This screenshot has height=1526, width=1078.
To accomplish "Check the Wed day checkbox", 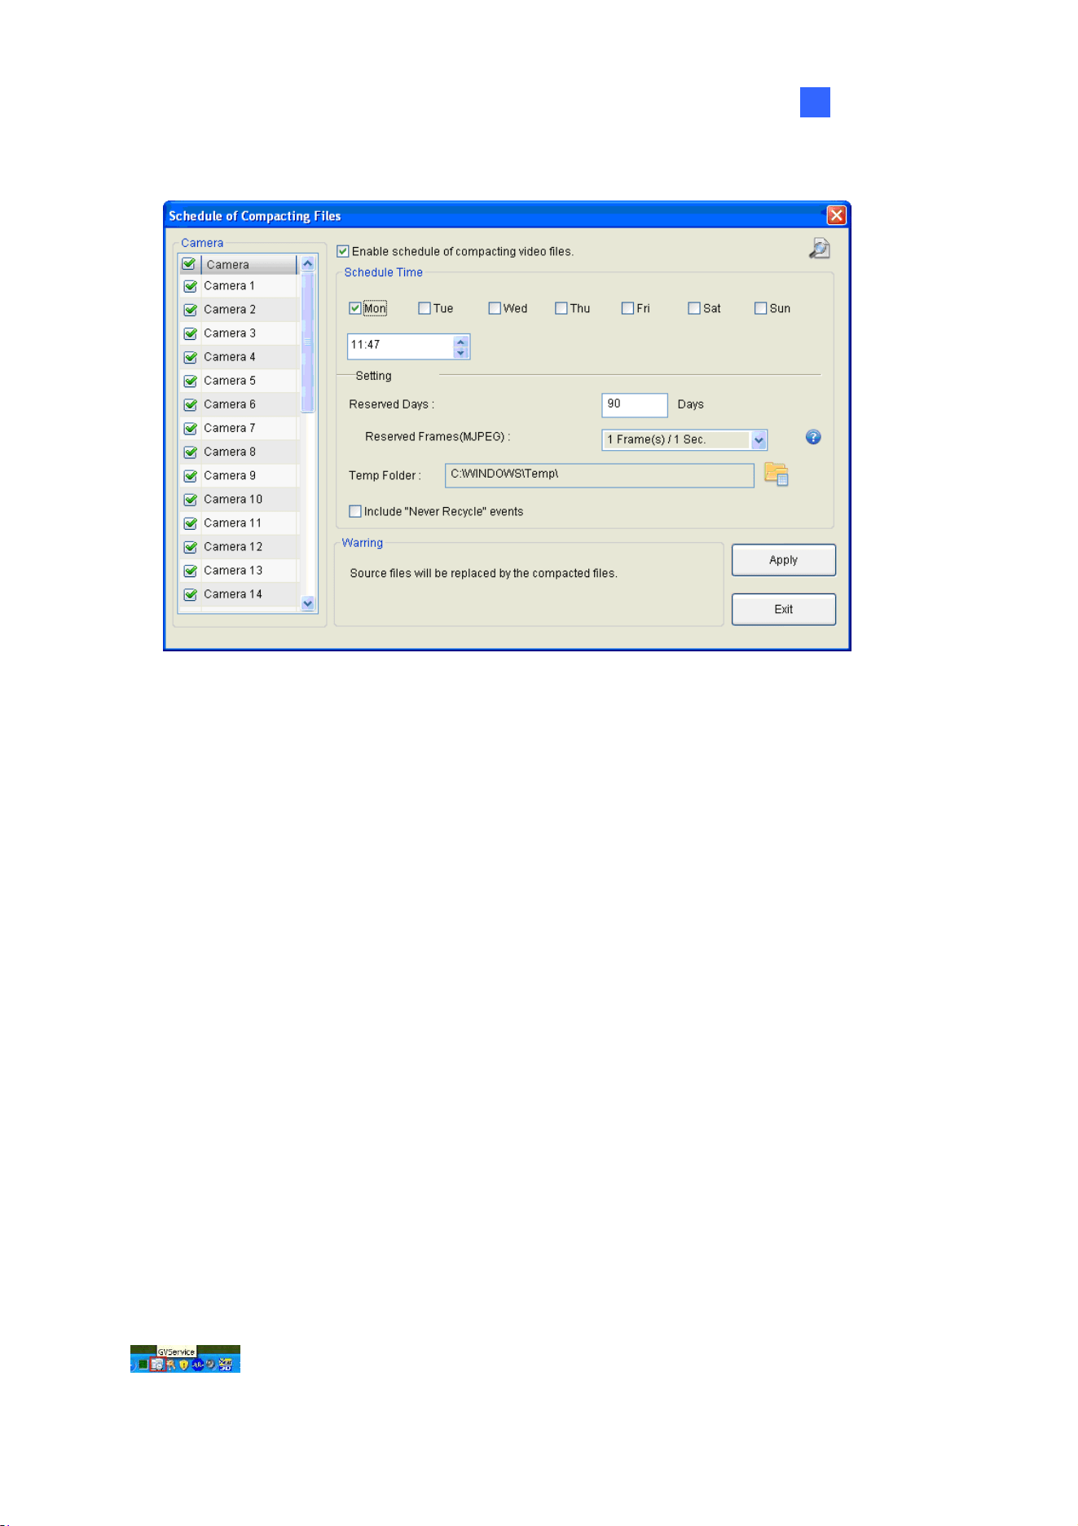I will pos(494,308).
